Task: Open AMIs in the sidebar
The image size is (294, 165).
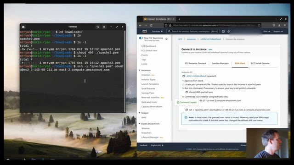Action: (144, 117)
